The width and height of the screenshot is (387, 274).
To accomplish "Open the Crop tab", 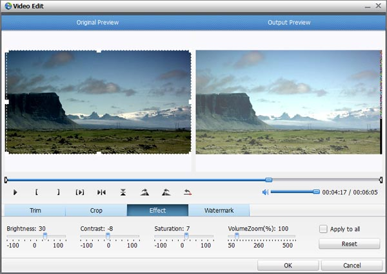I will pyautogui.click(x=96, y=211).
